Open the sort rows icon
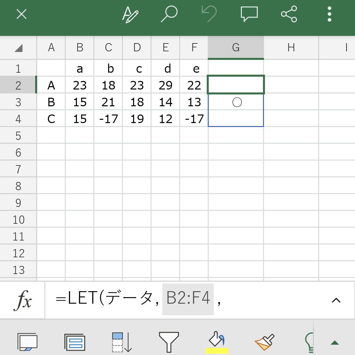The image size is (355, 355). tap(122, 342)
